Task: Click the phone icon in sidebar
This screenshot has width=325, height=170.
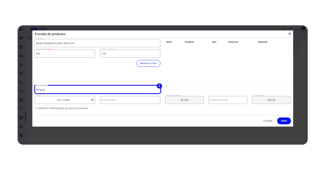Action: 21,82
